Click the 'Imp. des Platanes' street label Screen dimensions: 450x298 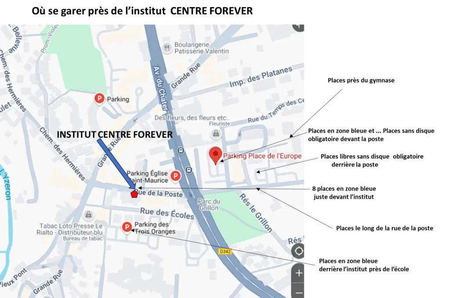tap(261, 76)
